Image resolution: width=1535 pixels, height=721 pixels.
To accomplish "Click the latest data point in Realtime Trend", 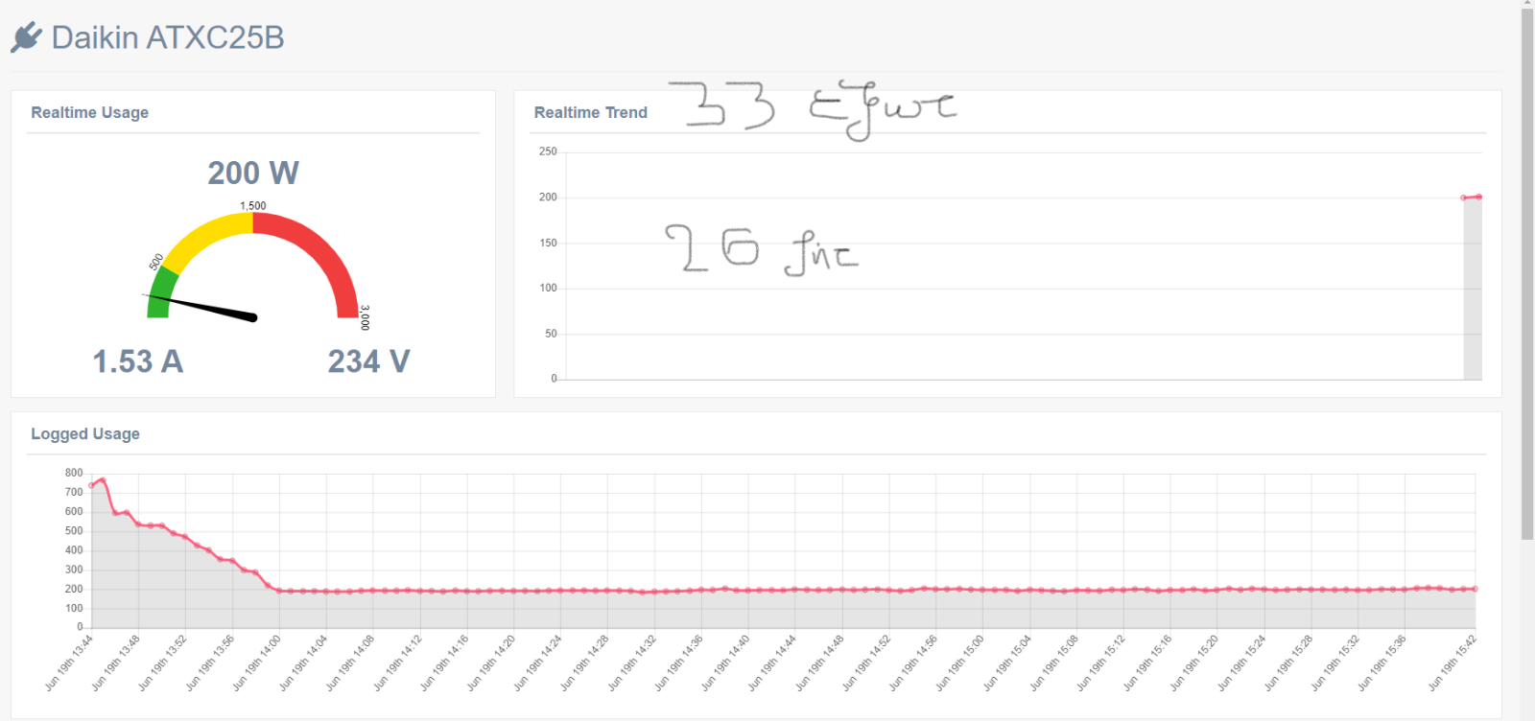I will [1478, 197].
